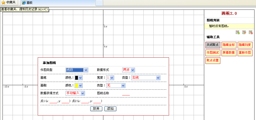This screenshot has width=256, height=120.
Task: Expand the 数据形式 dropdown showing 两点
Action: tap(129, 70)
